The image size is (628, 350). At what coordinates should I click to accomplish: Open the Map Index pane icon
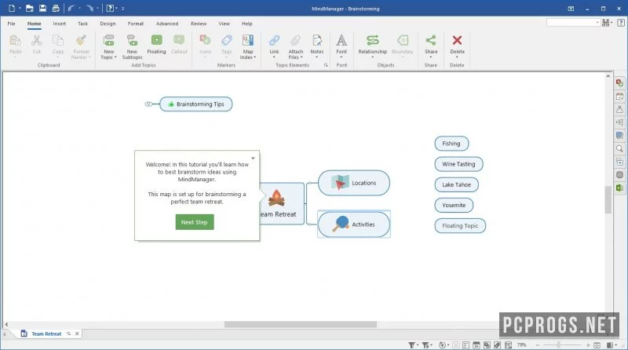click(248, 40)
